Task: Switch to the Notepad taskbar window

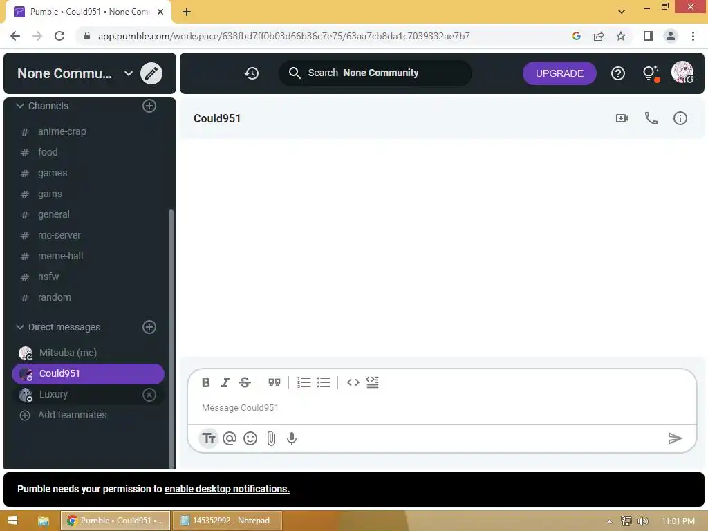Action: (227, 521)
